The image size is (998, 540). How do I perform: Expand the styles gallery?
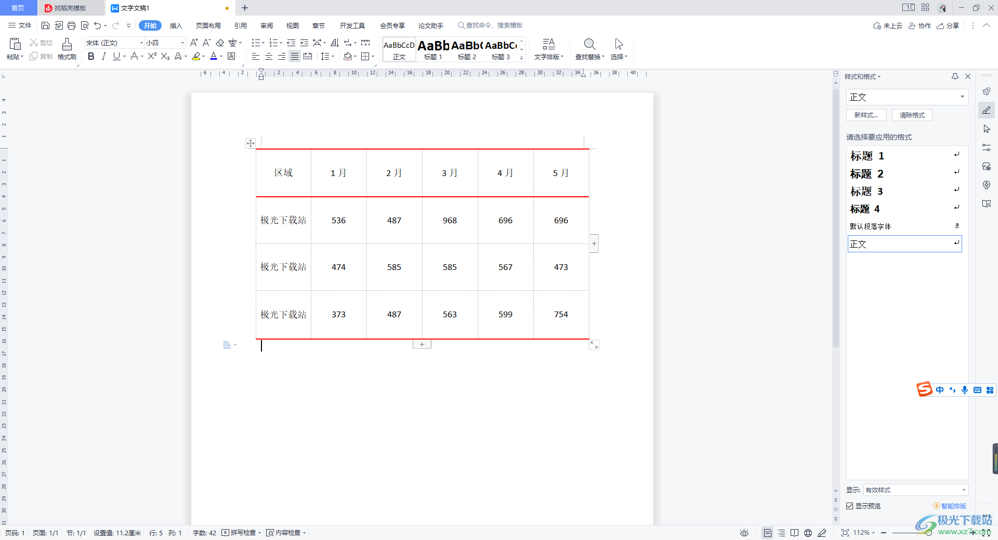point(522,58)
